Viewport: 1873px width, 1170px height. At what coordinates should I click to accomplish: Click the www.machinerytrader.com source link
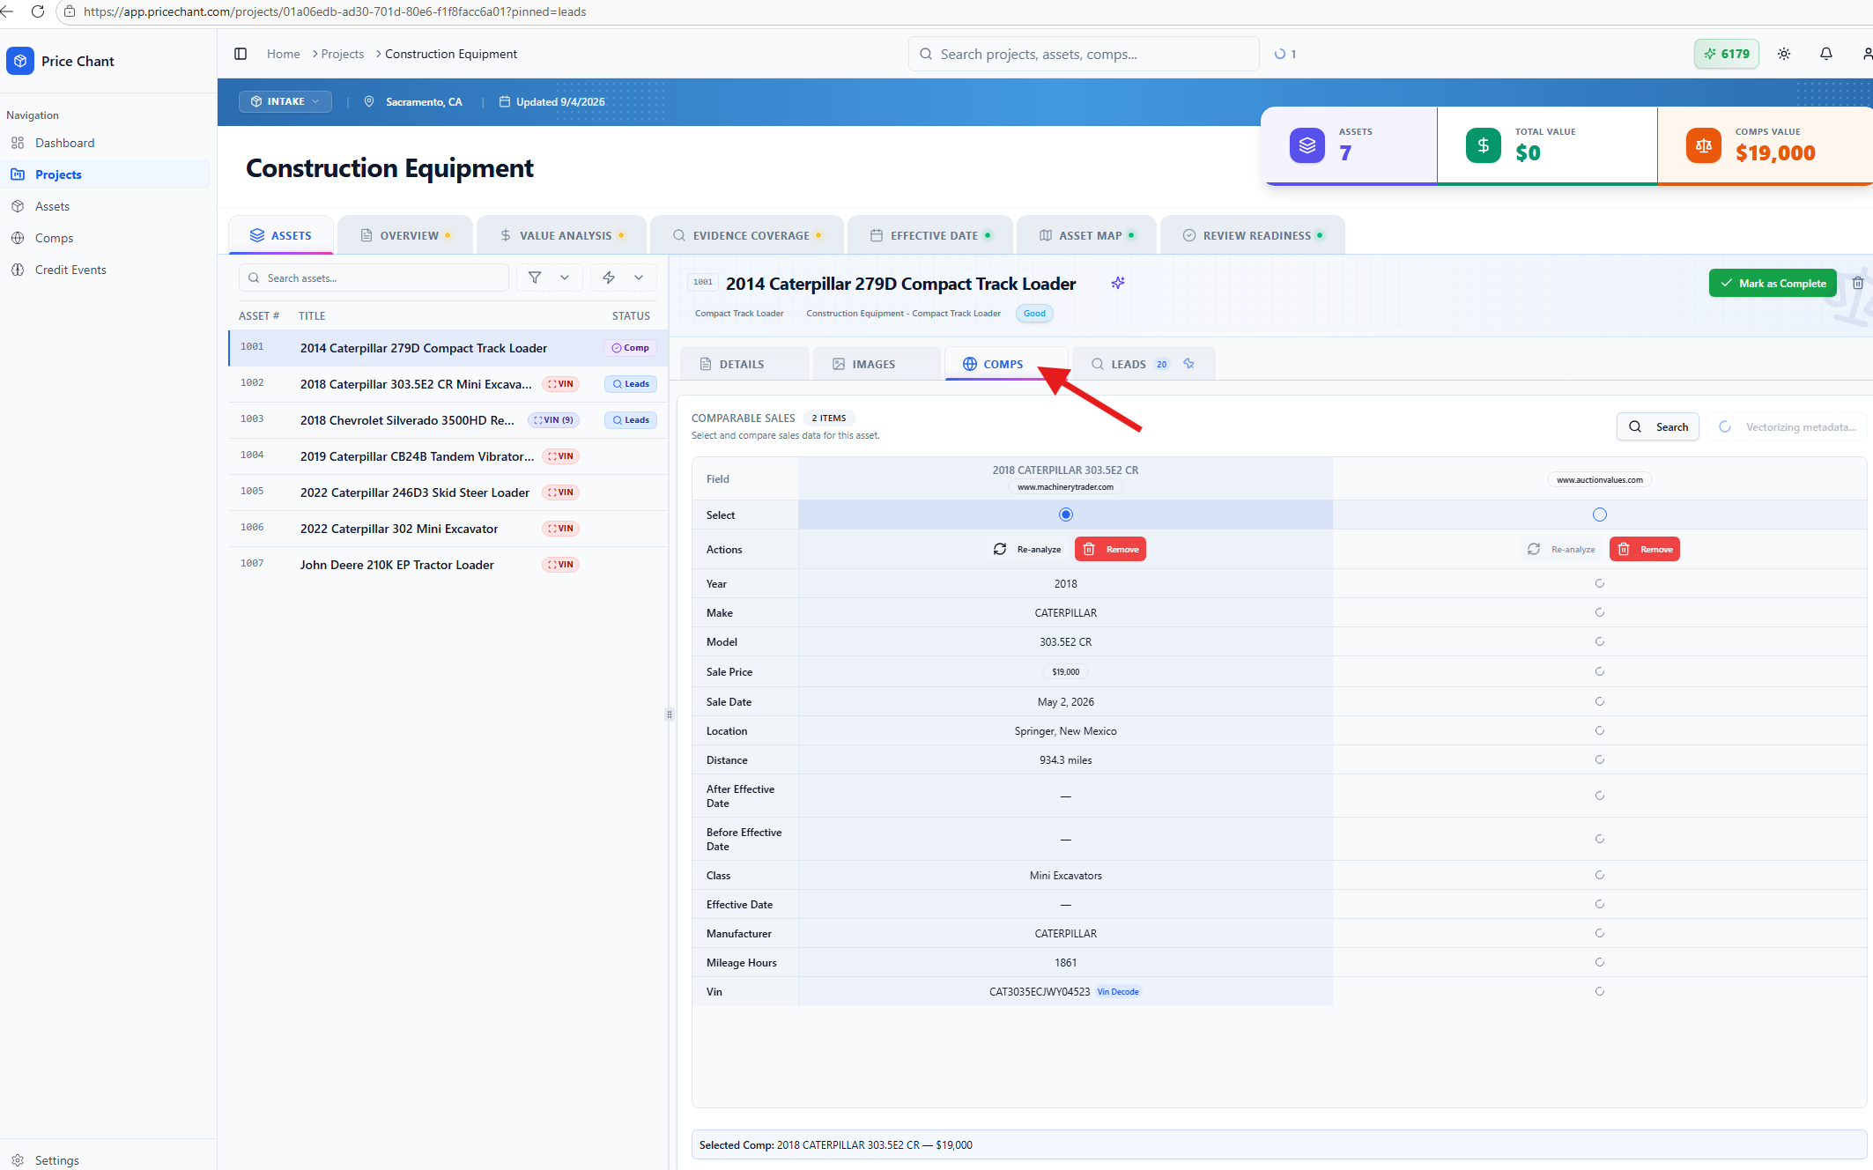pyautogui.click(x=1065, y=487)
